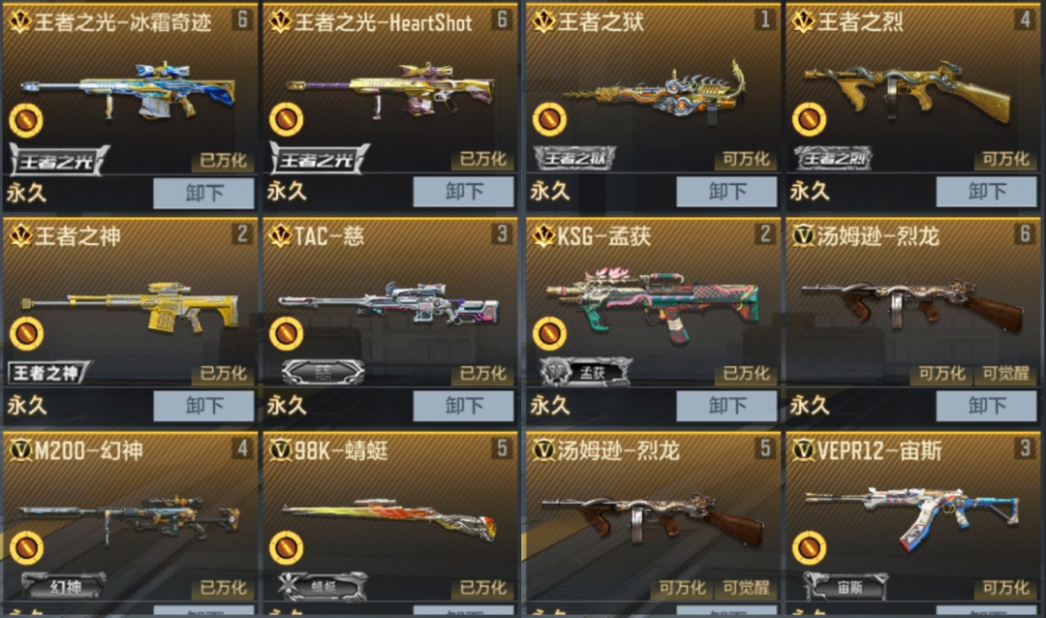
Task: Click the bullet coin icon on 王者之光-冰霜奇迹 card
Action: pyautogui.click(x=26, y=120)
